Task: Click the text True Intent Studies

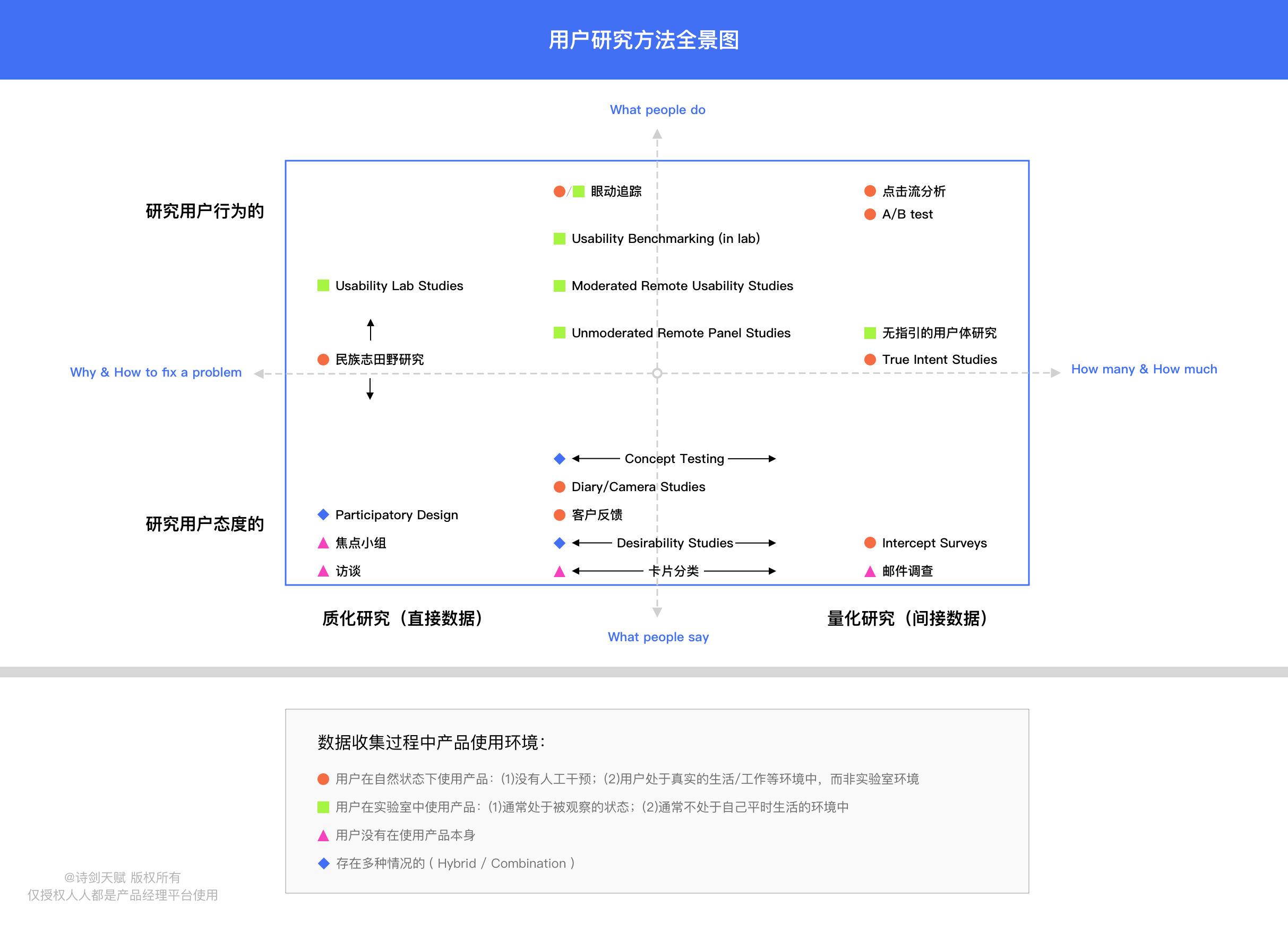Action: pos(939,359)
